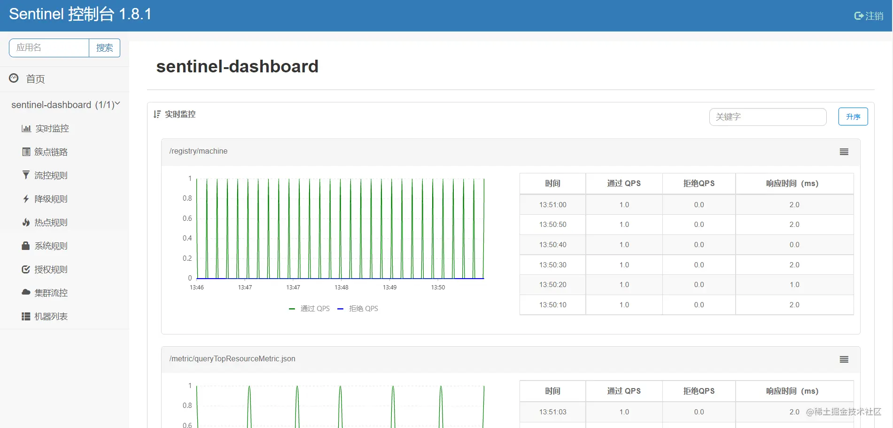This screenshot has width=893, height=428.
Task: Open 系统规则 lock icon
Action: click(26, 246)
